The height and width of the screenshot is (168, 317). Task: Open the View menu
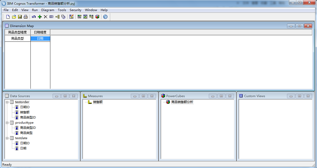[x=25, y=10]
